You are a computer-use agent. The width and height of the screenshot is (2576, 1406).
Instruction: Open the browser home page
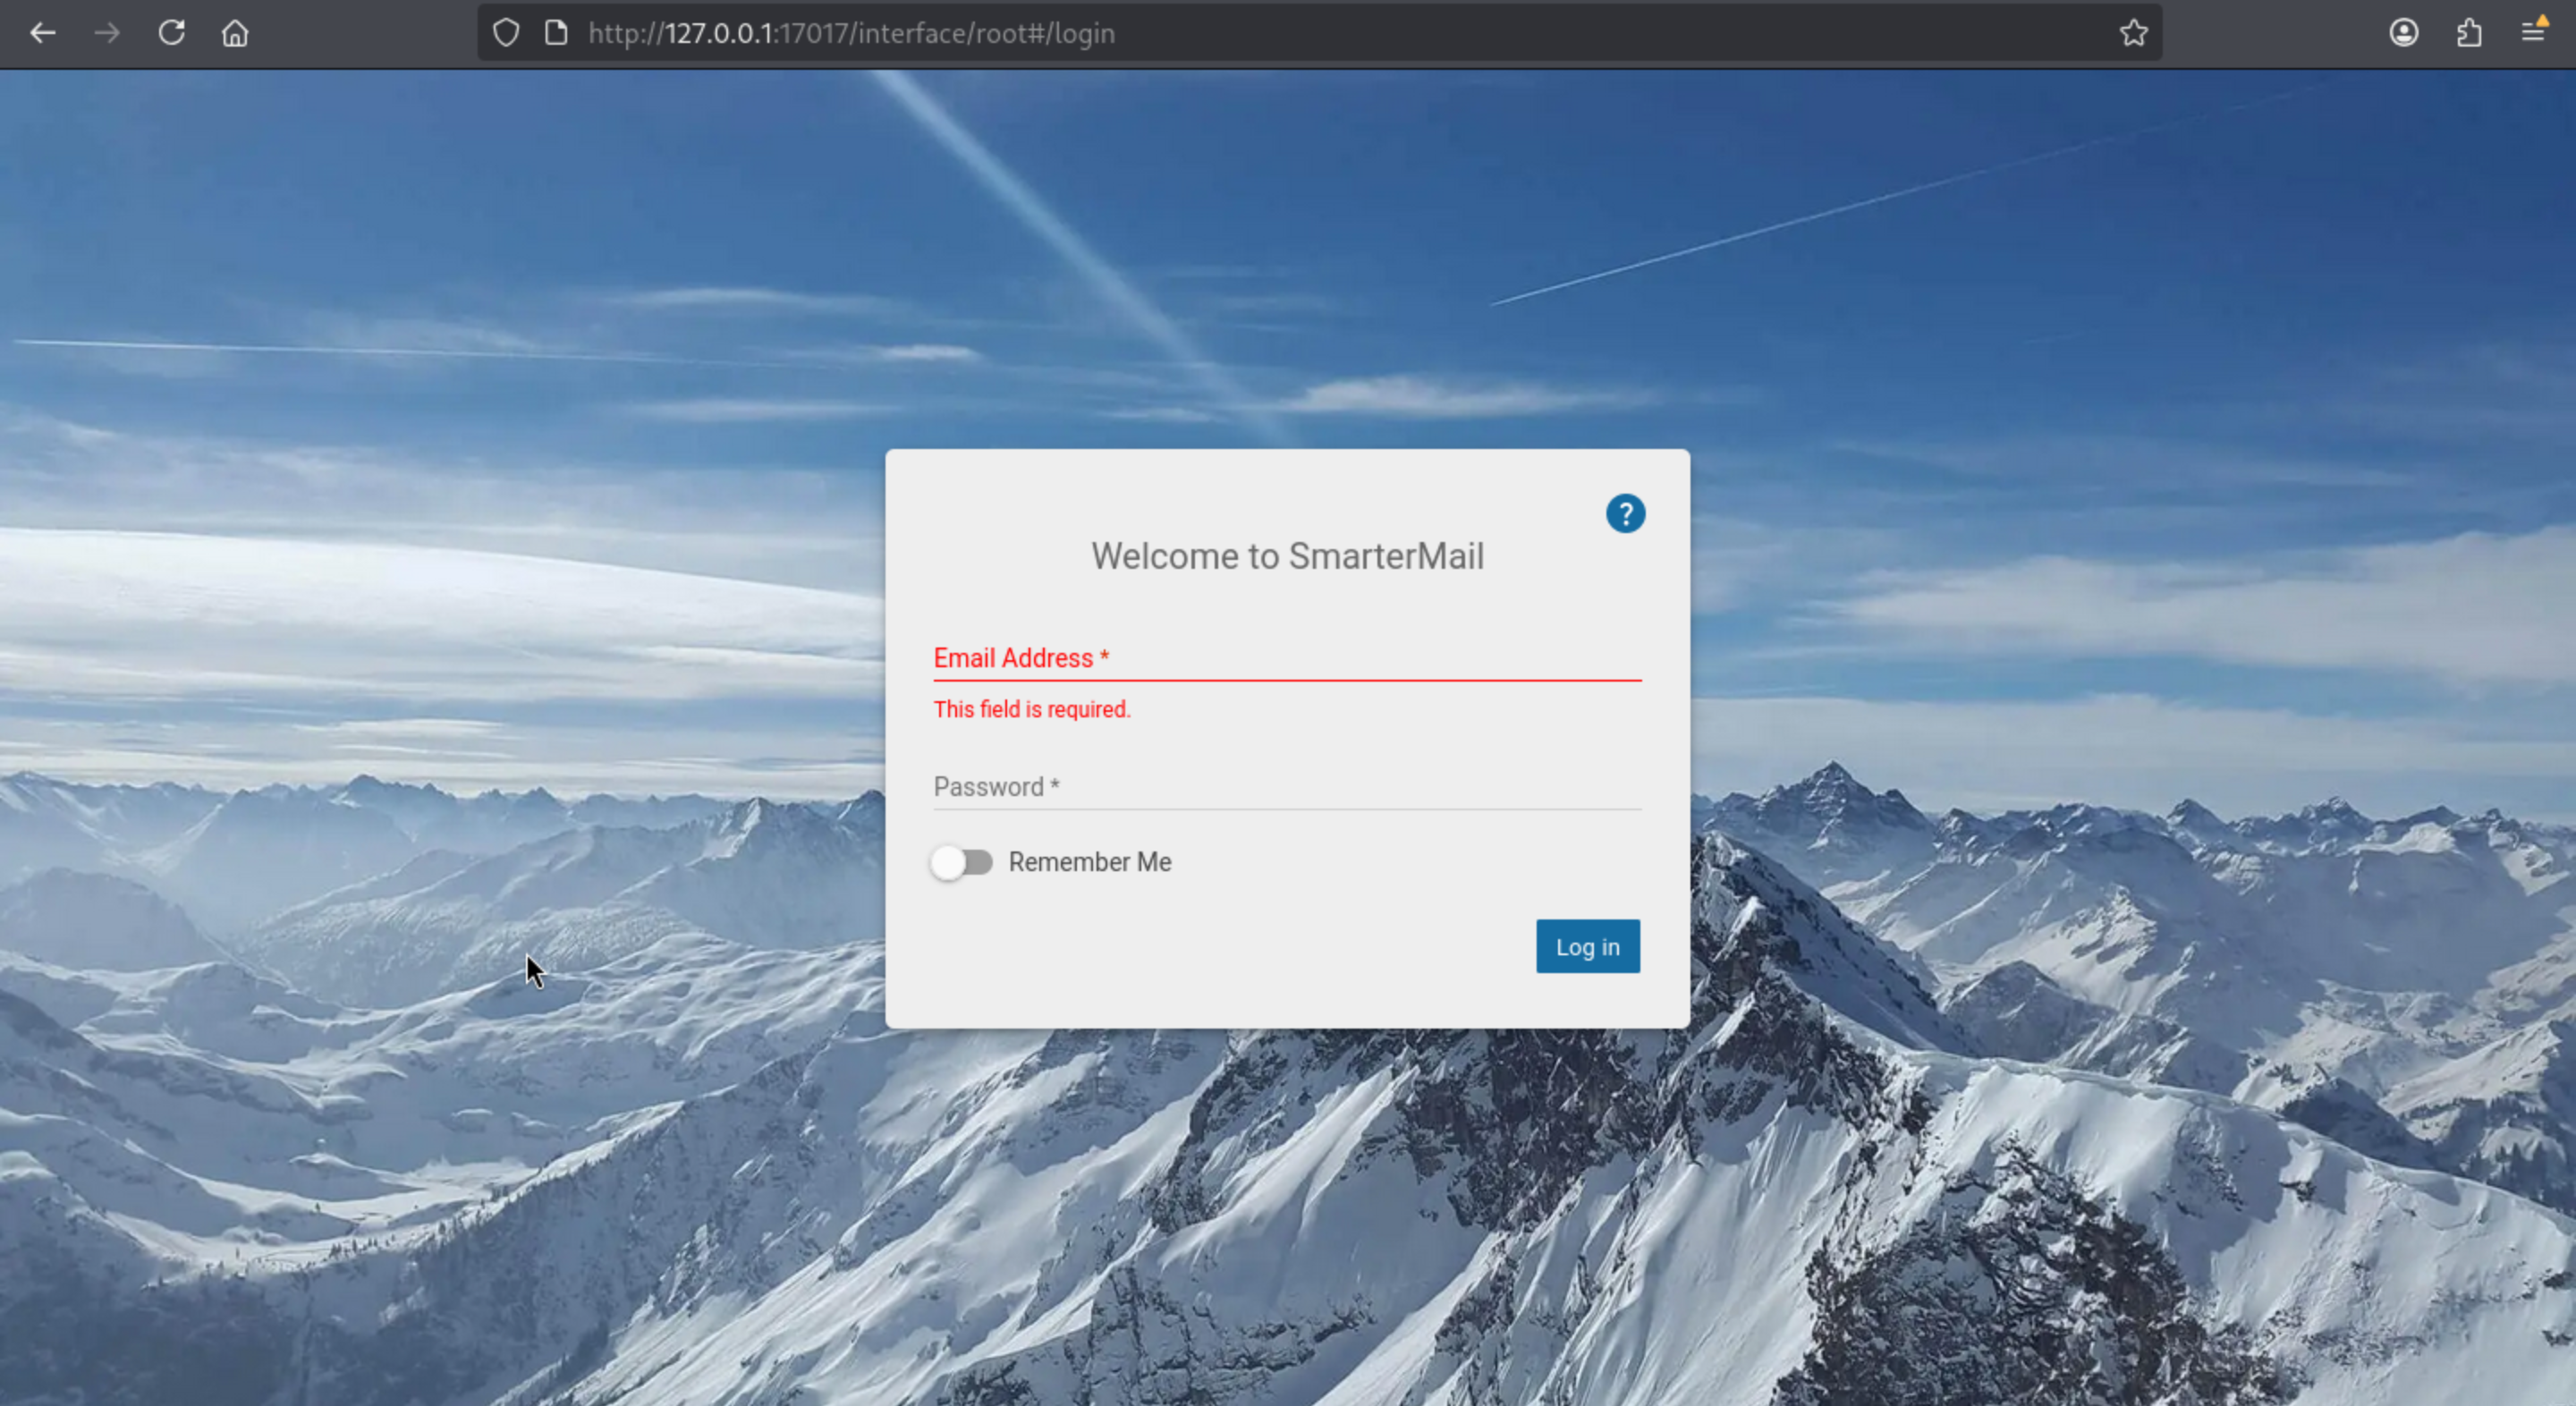click(x=235, y=33)
